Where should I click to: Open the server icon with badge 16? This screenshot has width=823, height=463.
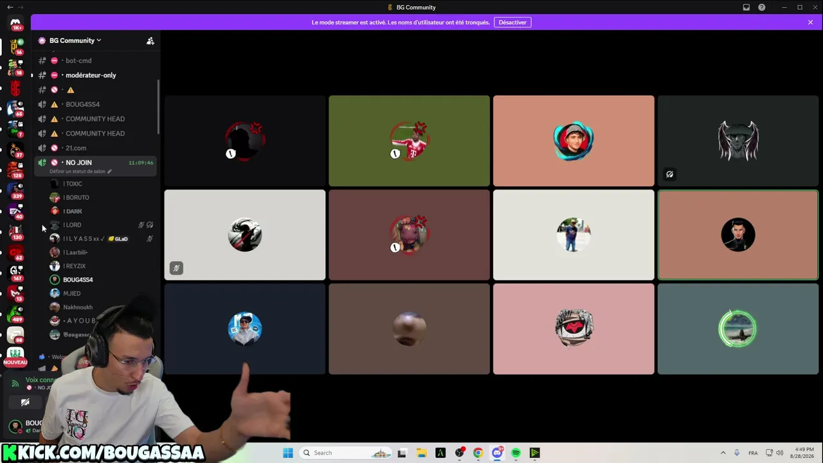pyautogui.click(x=15, y=47)
